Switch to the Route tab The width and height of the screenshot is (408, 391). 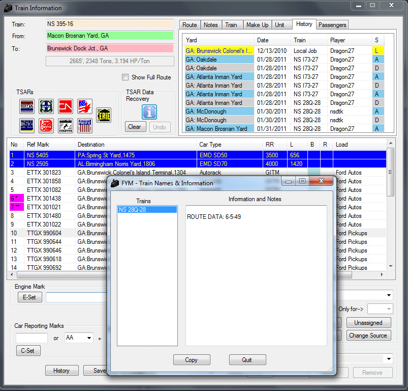pyautogui.click(x=190, y=25)
